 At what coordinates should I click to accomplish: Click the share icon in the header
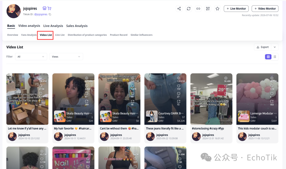179,8
